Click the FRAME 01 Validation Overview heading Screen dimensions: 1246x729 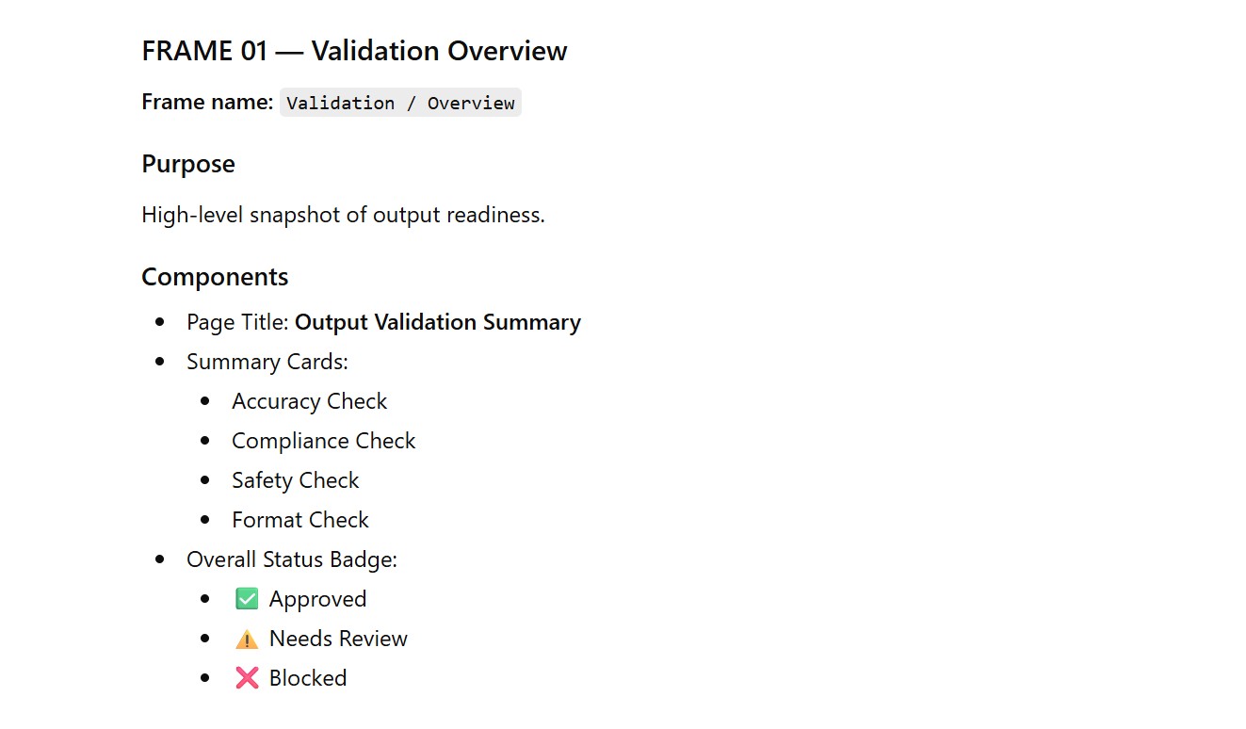pyautogui.click(x=354, y=51)
